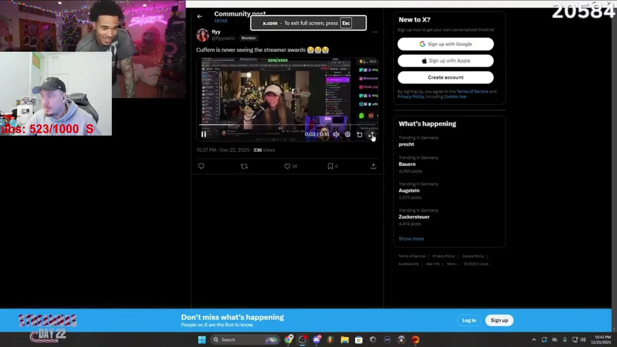Open the taskbar microphone indicator

pos(565,340)
